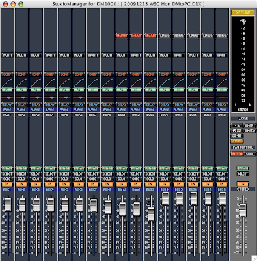257x261 pixels.
Task: Turn off ON button for AUX8
Action: pos(107,184)
